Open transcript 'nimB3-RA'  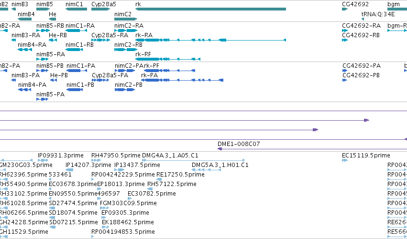(13, 40)
